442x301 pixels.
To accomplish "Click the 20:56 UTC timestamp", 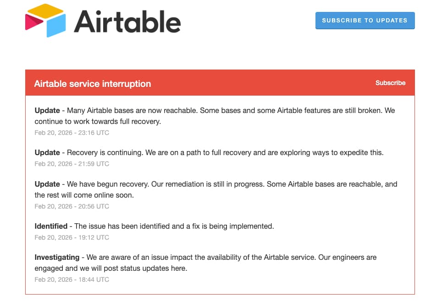I will click(x=72, y=206).
